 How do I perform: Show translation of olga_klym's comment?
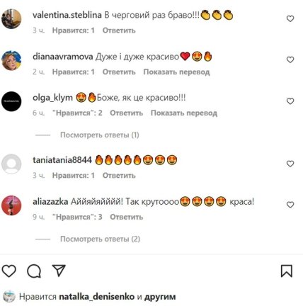tap(184, 113)
